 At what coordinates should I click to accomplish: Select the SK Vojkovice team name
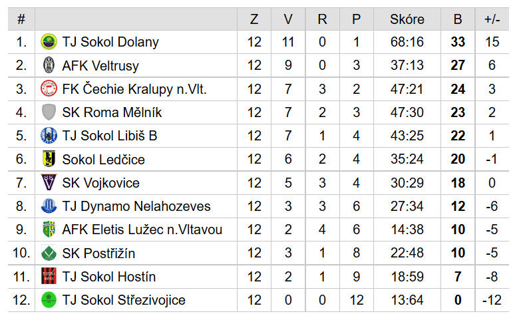click(100, 183)
